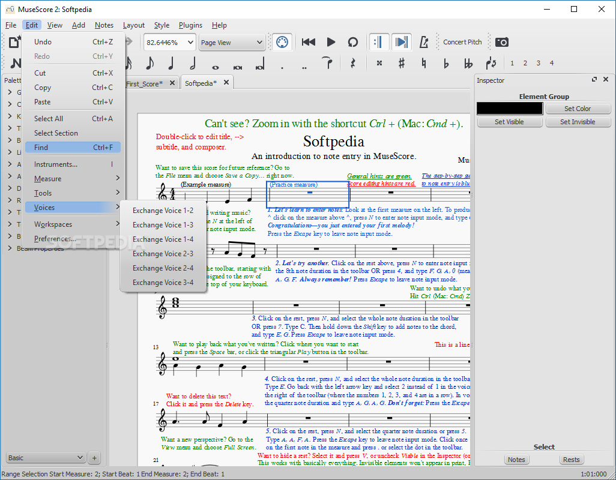
Task: Select the quarter note duration
Action: tap(171, 63)
